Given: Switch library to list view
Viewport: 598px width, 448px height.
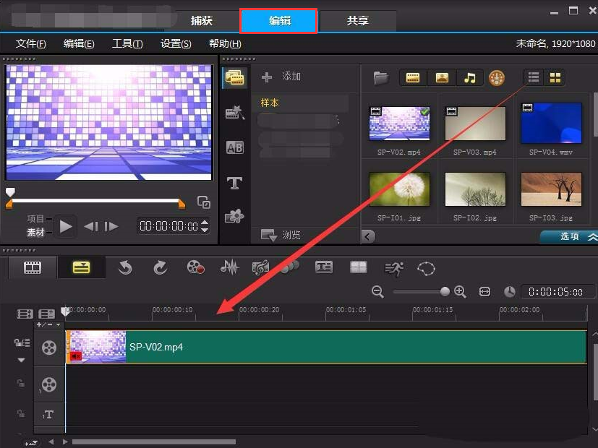Looking at the screenshot, I should pos(533,78).
